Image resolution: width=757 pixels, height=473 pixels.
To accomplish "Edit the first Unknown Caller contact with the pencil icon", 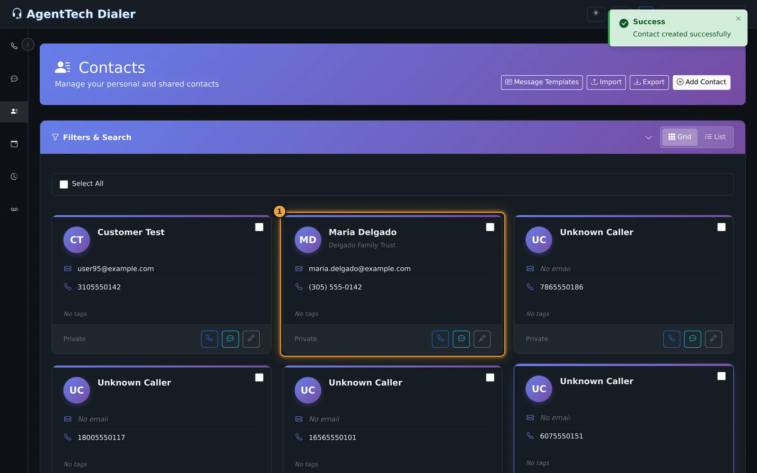I will pyautogui.click(x=713, y=339).
